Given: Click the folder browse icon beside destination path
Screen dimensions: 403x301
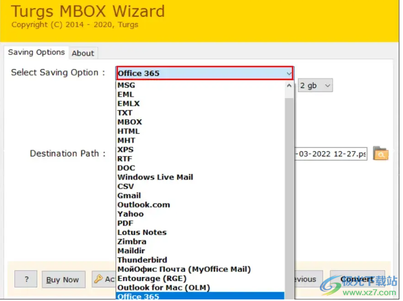Looking at the screenshot, I should [x=381, y=153].
